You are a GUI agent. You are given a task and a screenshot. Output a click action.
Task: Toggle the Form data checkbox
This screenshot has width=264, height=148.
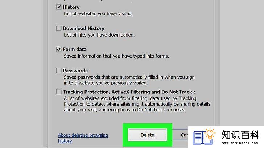[x=59, y=49]
